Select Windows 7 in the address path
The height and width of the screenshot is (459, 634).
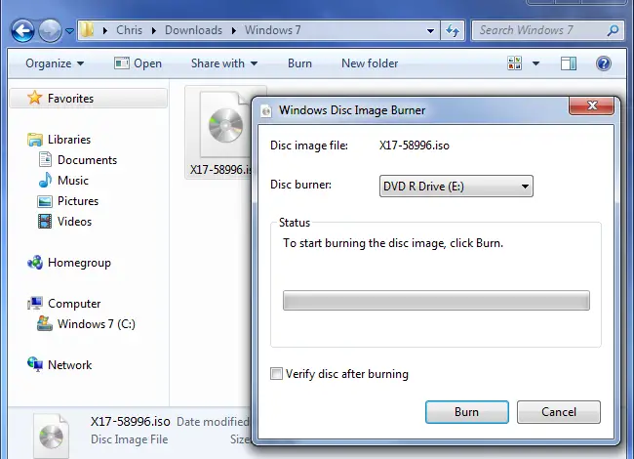272,30
